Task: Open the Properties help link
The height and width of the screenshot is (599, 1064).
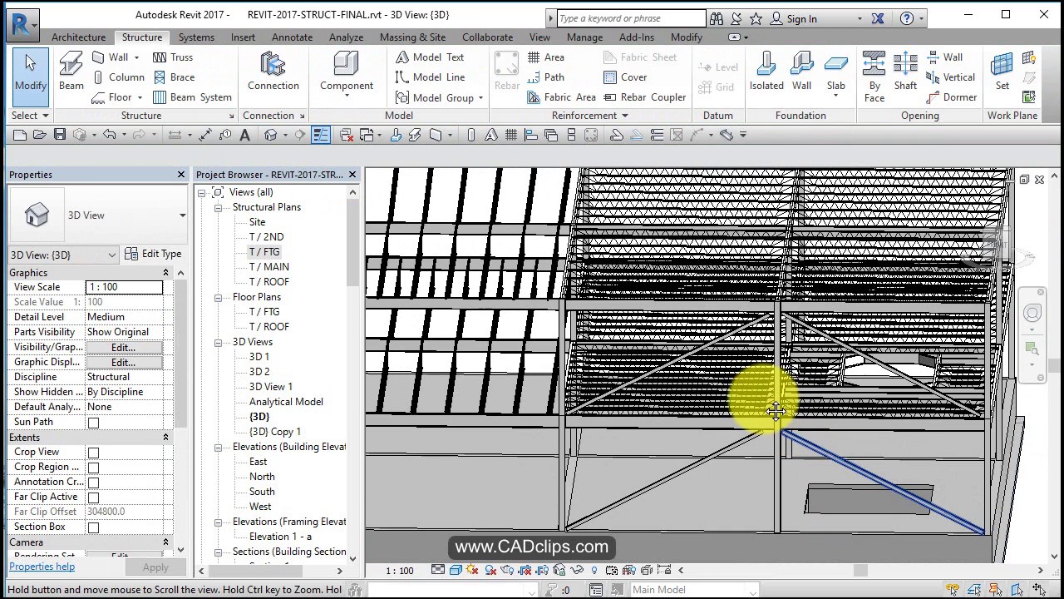Action: click(42, 567)
